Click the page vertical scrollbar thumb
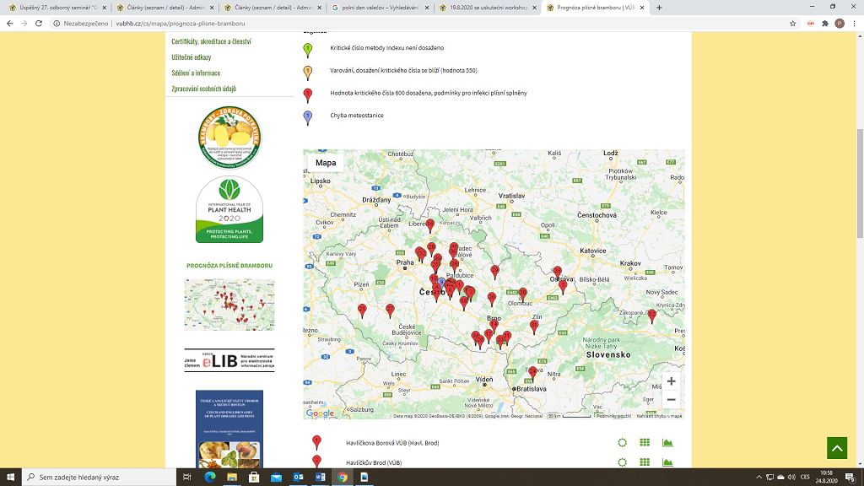Screen dimensions: 864x486 [860, 183]
